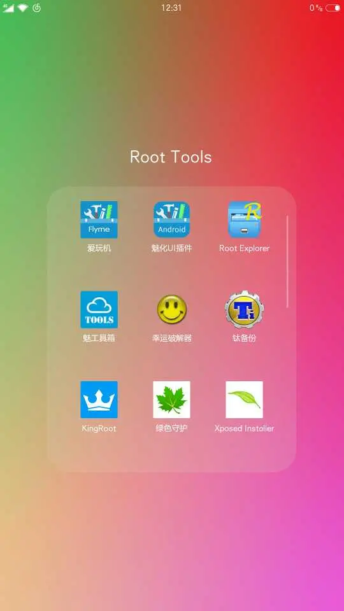Tap the 魅化UI插件 label text

pos(171,248)
